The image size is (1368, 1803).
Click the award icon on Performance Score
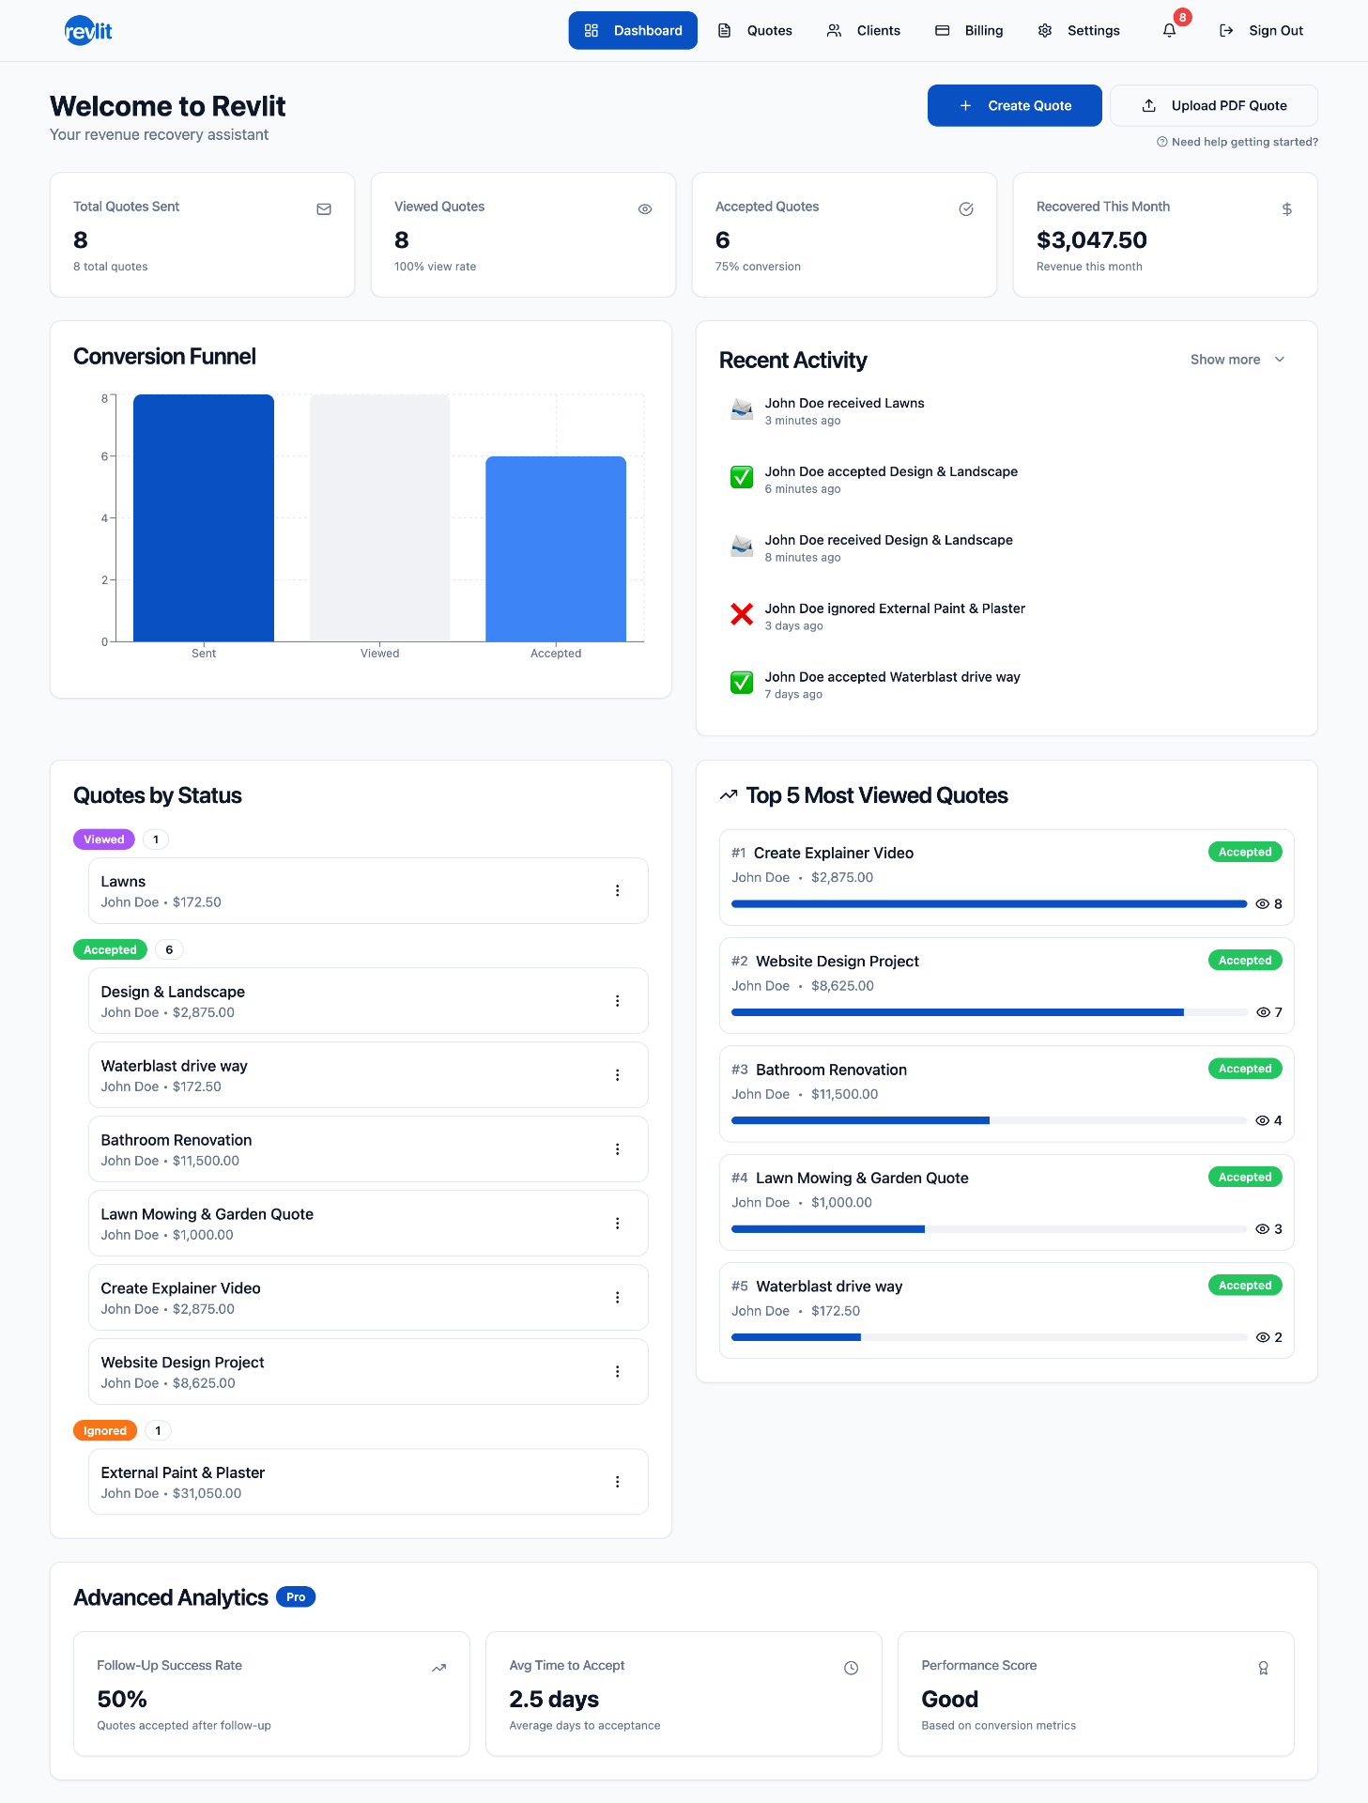click(1263, 1668)
